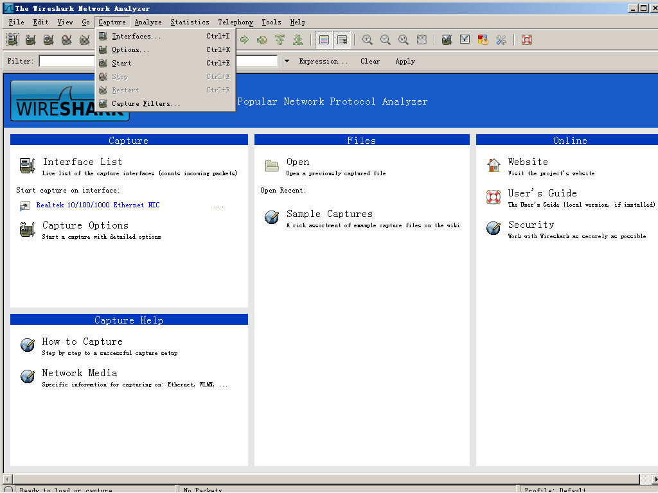Choose Start from the Capture menu
The image size is (658, 493).
(165, 63)
